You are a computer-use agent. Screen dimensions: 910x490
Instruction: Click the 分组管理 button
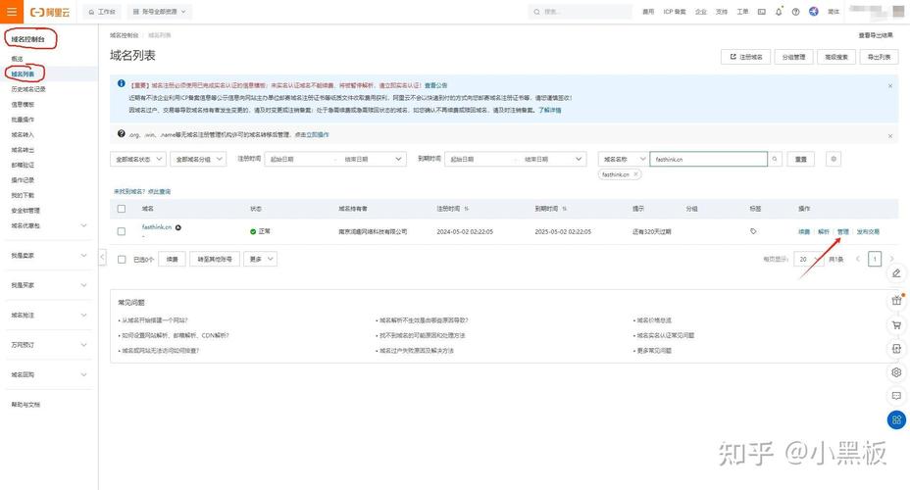pos(793,57)
